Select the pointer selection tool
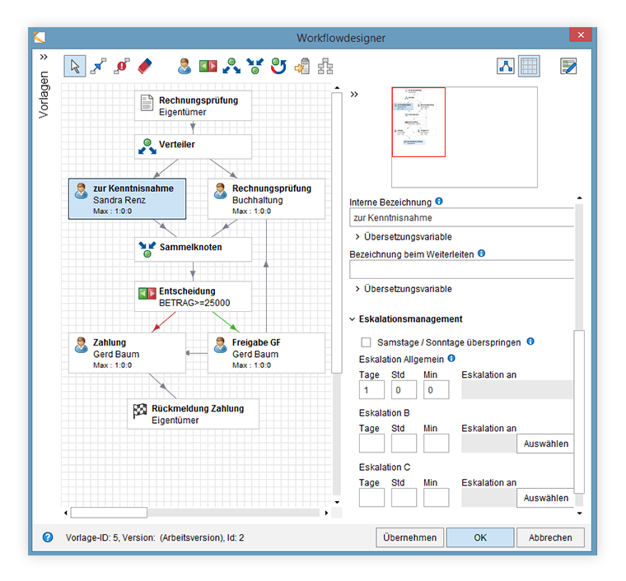 (x=74, y=66)
